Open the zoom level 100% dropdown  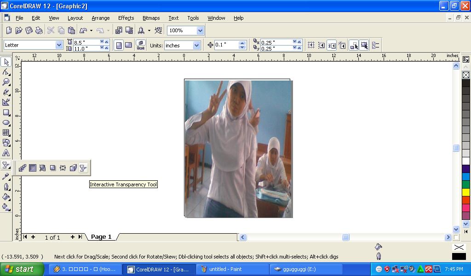click(x=200, y=30)
